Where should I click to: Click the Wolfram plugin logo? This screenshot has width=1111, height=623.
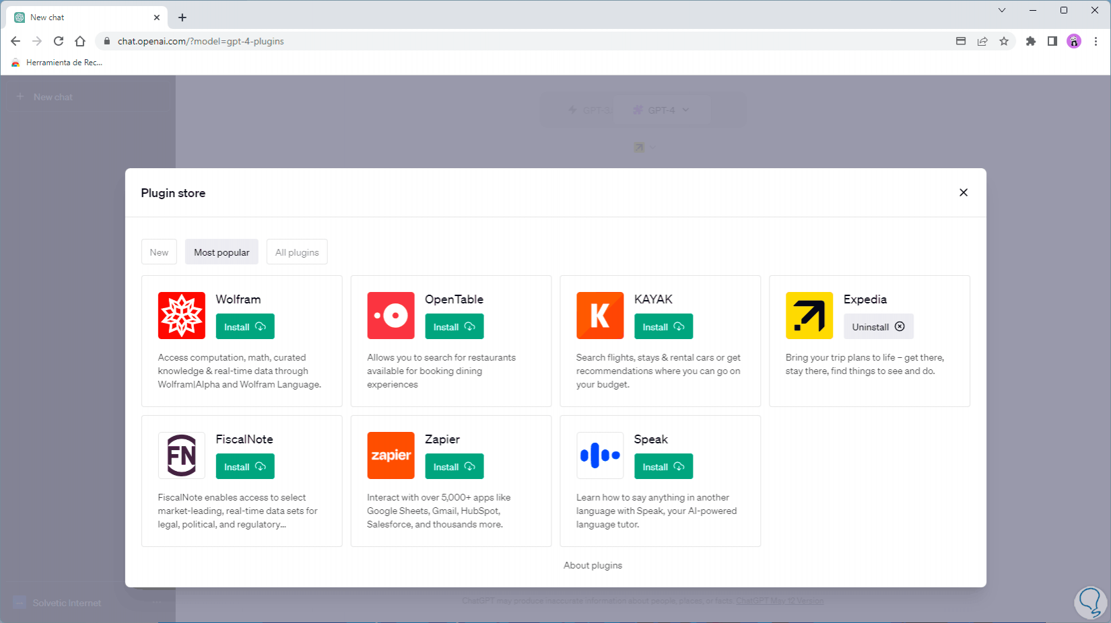coord(182,316)
